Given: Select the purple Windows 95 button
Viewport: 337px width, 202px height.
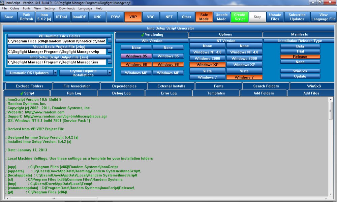Looking at the screenshot, I should (136, 56).
